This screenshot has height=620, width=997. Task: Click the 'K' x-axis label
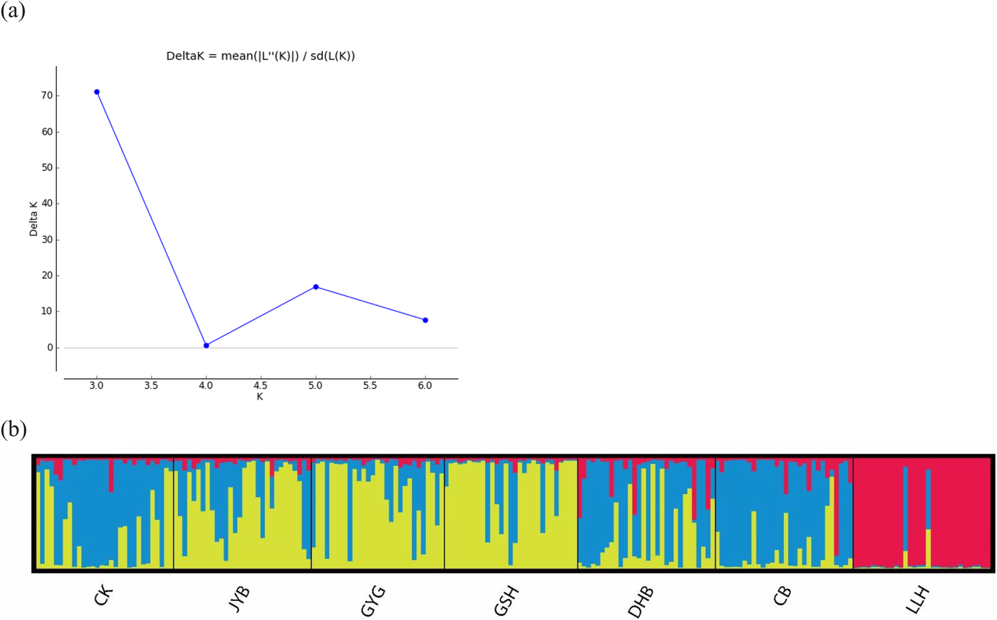[x=260, y=397]
